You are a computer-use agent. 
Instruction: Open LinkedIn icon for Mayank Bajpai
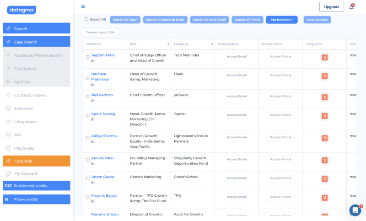pyautogui.click(x=93, y=201)
